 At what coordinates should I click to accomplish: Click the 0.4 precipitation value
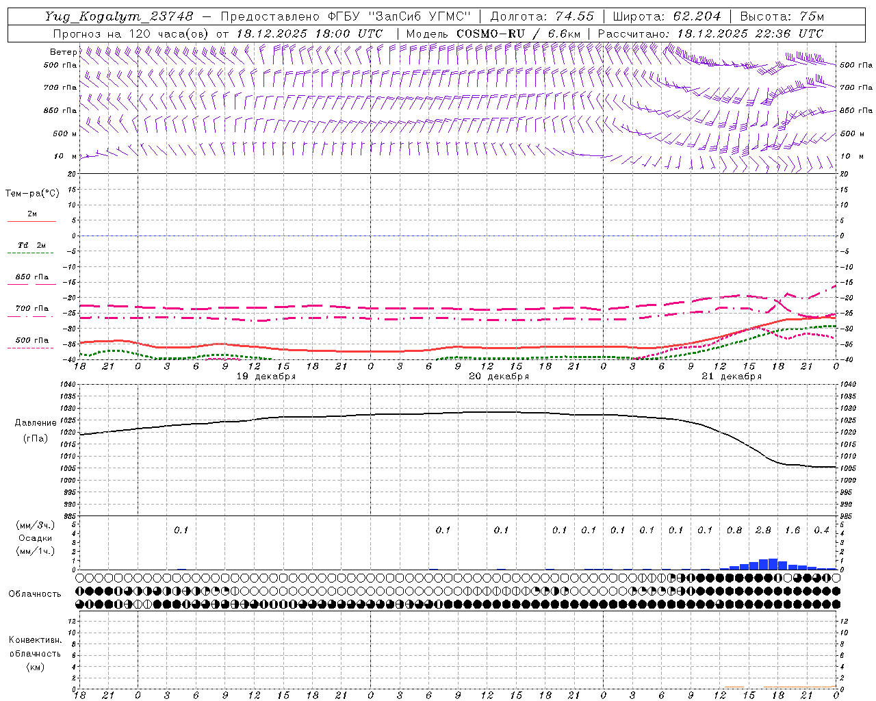click(821, 530)
